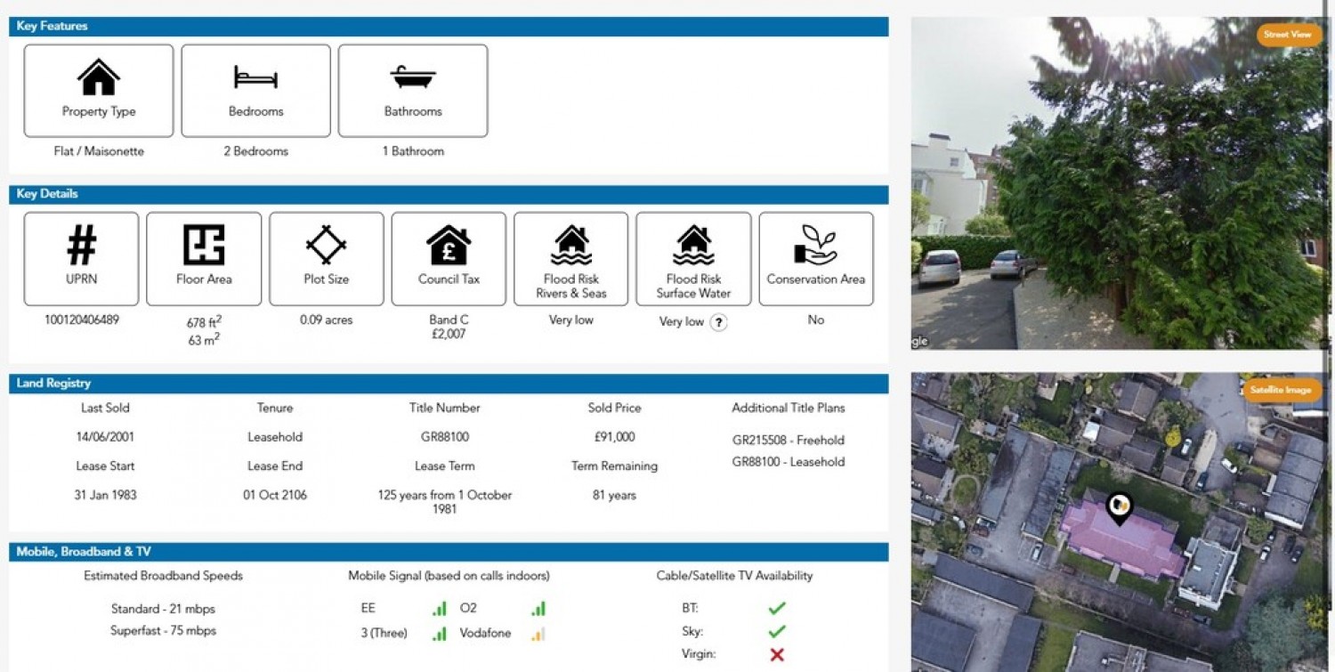Click the Property Type house icon
Screen dimensions: 1335x672
pyautogui.click(x=99, y=77)
